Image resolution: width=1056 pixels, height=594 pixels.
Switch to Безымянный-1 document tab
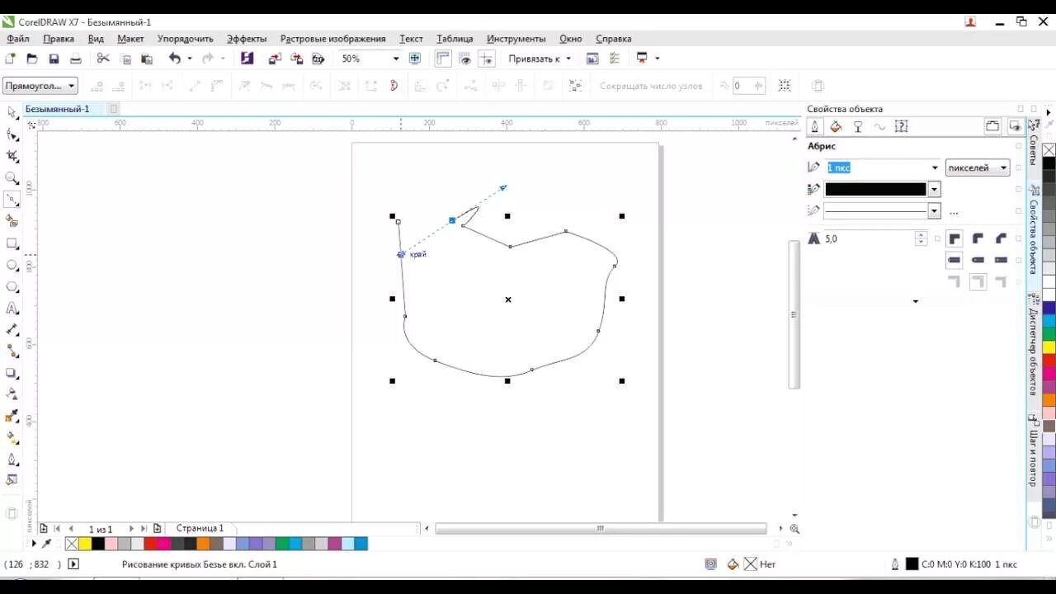57,109
